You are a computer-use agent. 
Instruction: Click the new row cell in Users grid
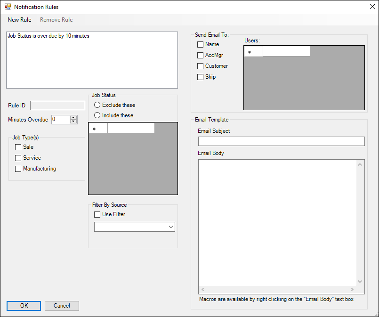[286, 51]
